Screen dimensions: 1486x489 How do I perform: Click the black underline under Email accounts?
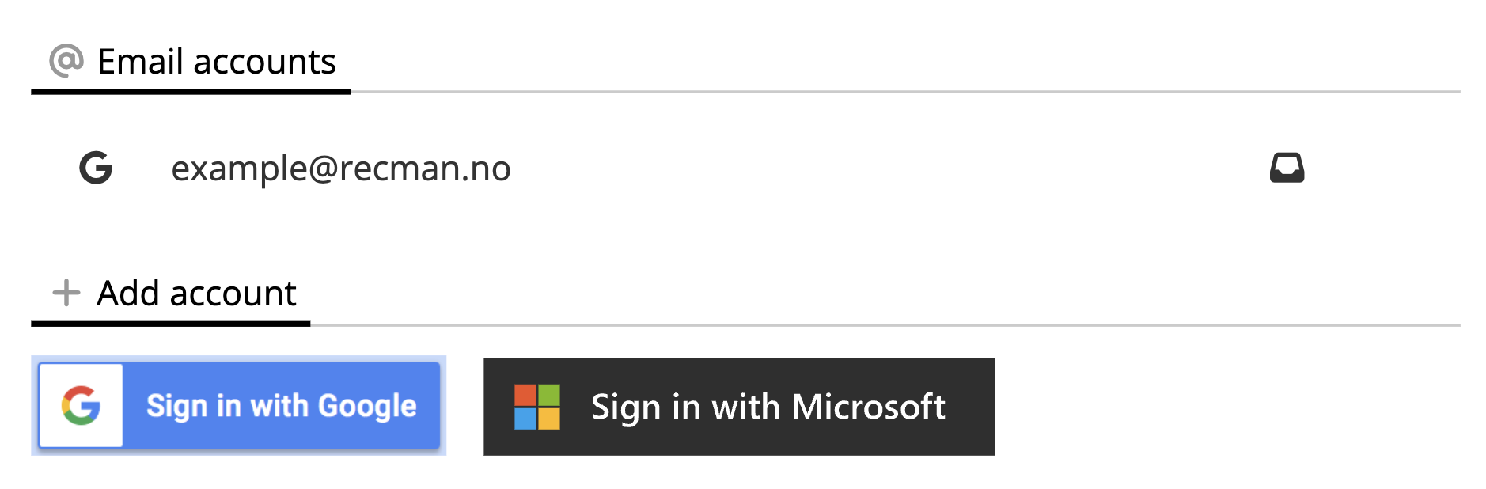pyautogui.click(x=190, y=92)
